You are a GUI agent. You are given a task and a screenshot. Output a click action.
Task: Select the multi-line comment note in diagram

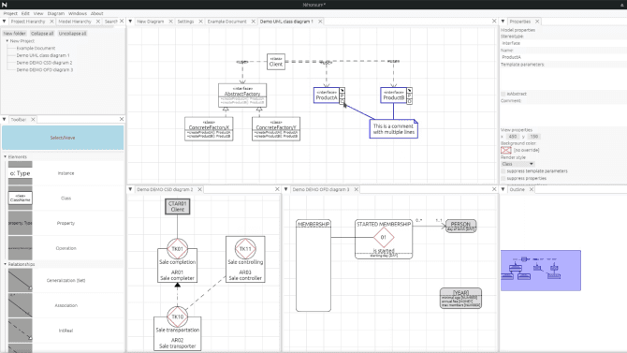(393, 129)
